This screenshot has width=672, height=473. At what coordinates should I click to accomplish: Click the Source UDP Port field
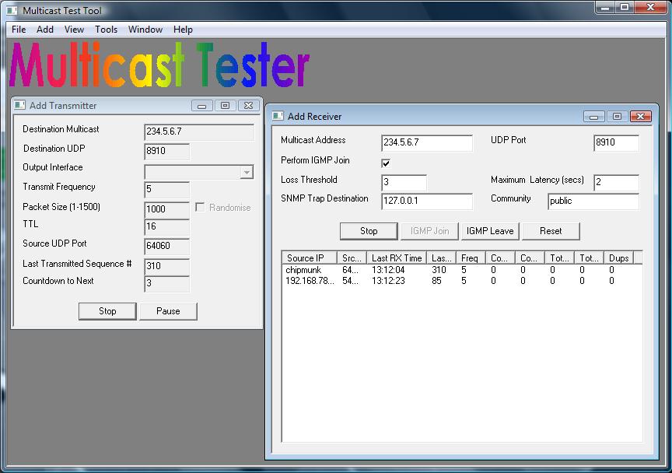click(167, 246)
